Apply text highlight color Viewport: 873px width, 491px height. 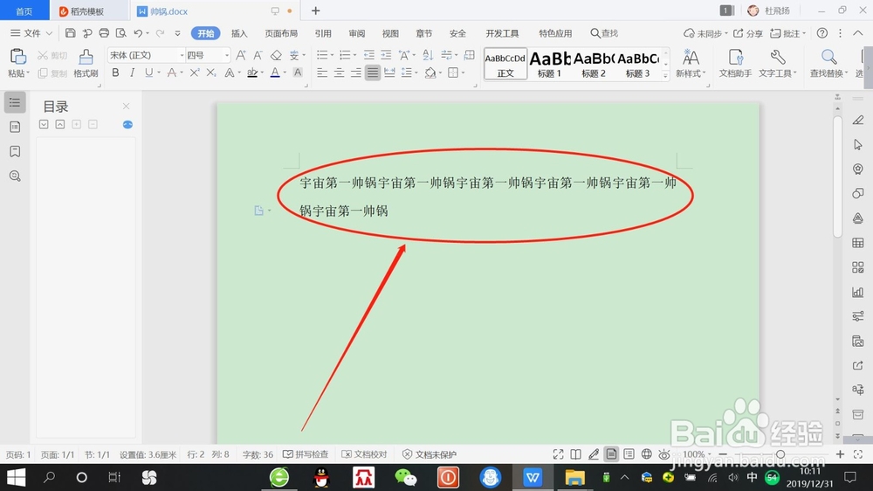[x=252, y=73]
